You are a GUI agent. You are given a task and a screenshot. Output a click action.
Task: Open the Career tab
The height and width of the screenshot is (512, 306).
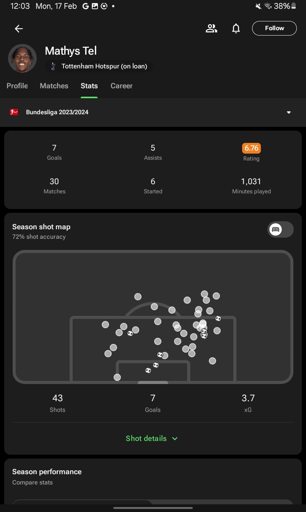(x=121, y=86)
